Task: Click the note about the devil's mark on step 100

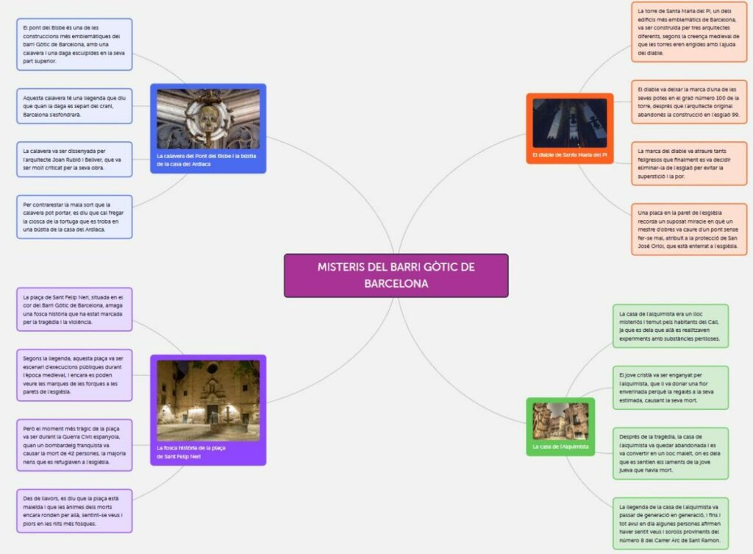Action: pos(689,102)
